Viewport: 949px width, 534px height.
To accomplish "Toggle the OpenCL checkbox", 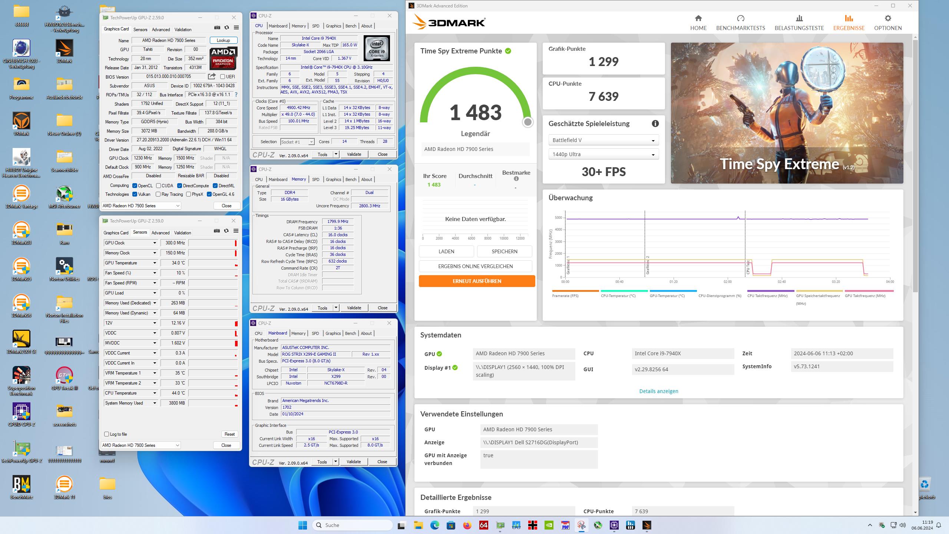I will pos(135,186).
